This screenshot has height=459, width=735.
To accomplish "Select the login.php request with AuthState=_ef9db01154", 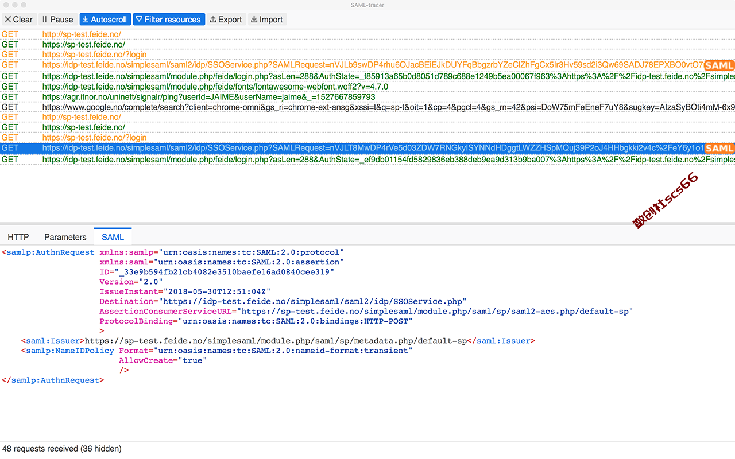I will click(x=367, y=159).
